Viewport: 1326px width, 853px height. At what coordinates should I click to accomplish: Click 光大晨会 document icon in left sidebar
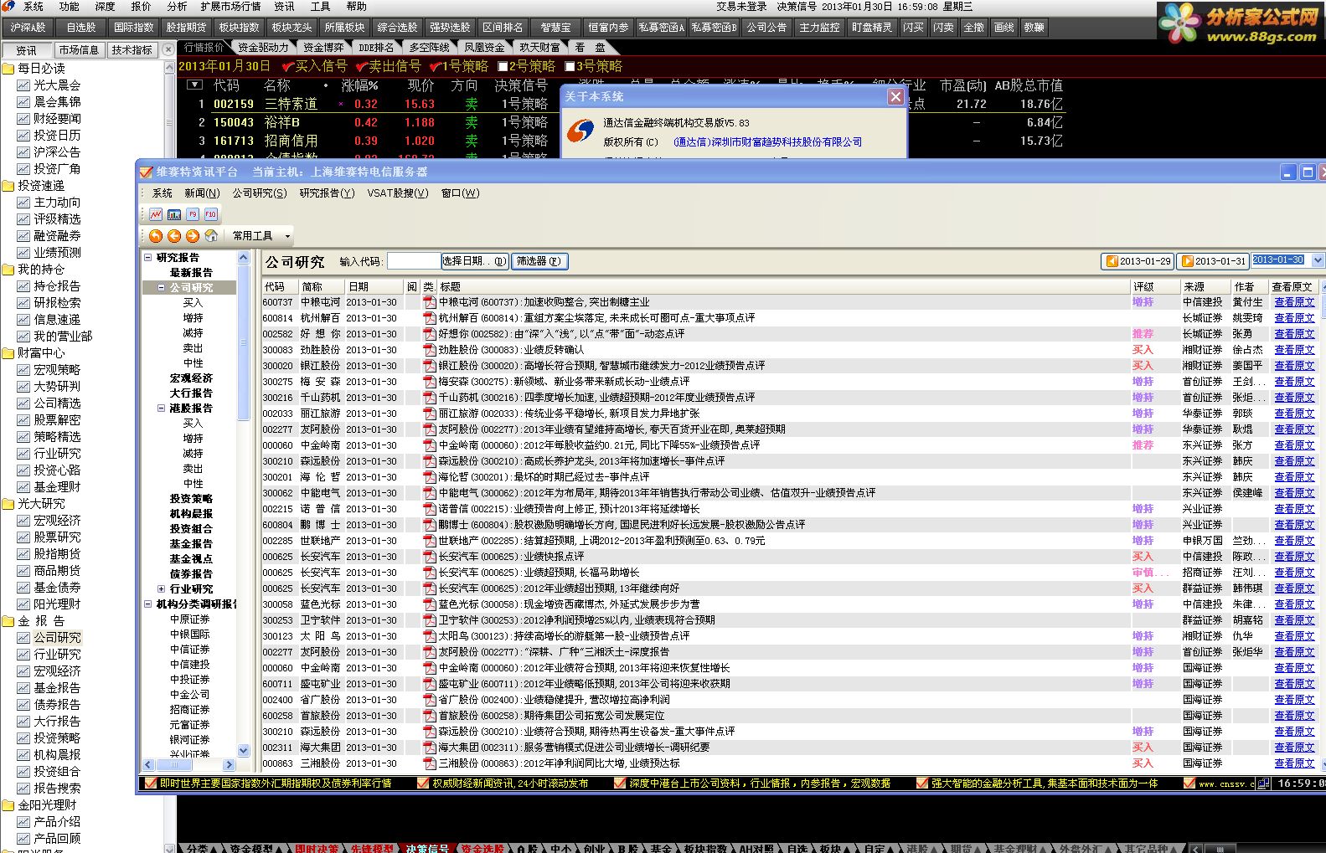point(23,85)
